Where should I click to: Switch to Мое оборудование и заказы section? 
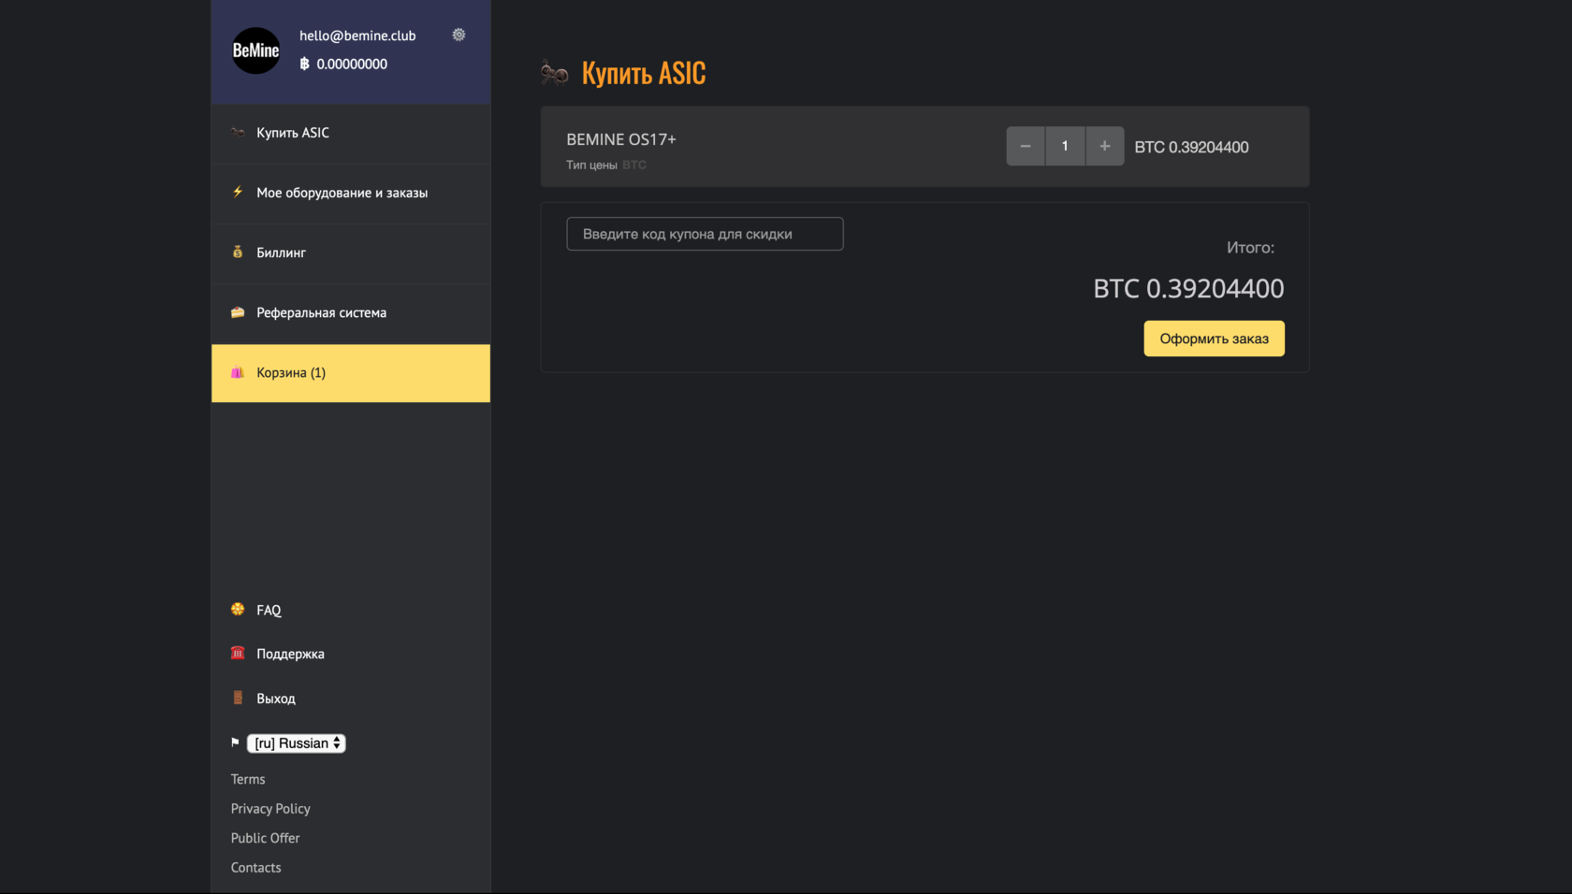(x=342, y=193)
